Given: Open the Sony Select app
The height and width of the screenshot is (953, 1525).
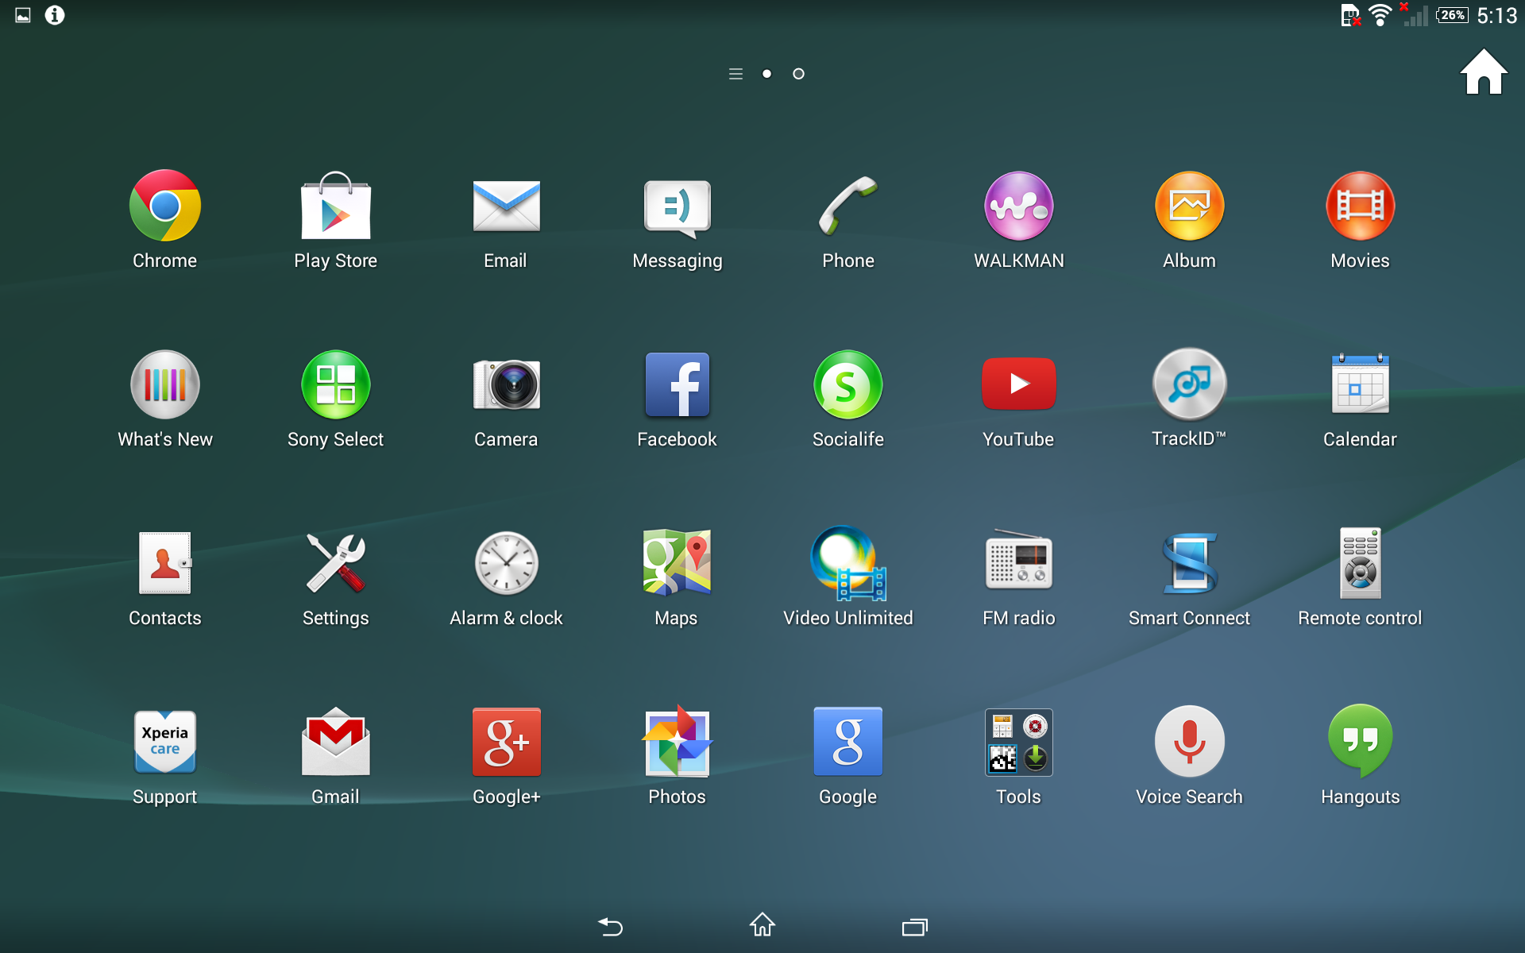Looking at the screenshot, I should (335, 385).
